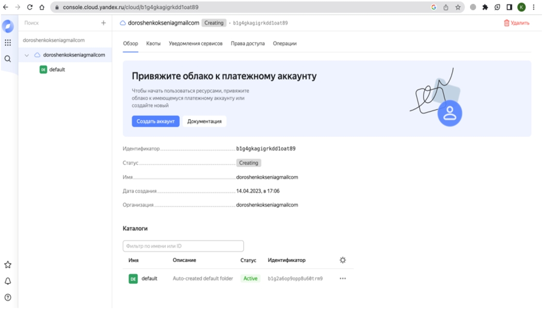Open the default folder link in table

pos(149,279)
